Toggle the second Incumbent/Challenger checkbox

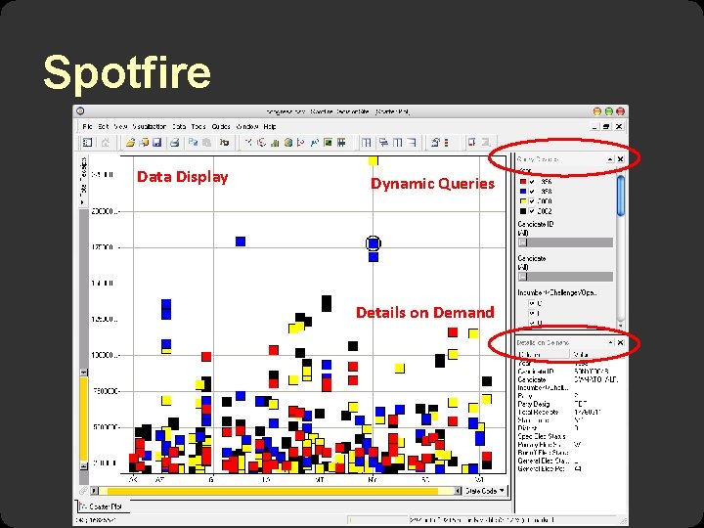click(x=532, y=314)
